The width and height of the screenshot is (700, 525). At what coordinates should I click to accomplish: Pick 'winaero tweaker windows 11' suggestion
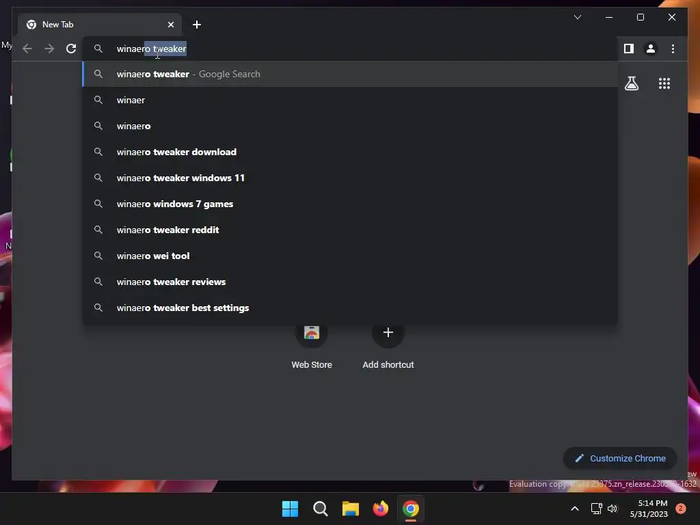[350, 178]
